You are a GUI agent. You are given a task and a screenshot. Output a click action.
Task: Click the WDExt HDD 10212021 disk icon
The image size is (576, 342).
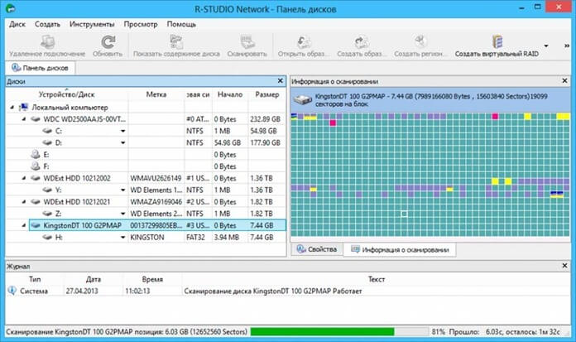tap(36, 201)
